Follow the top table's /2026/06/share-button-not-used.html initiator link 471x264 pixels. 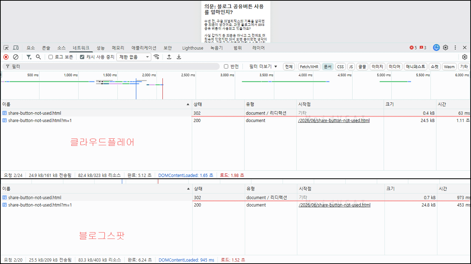point(334,121)
